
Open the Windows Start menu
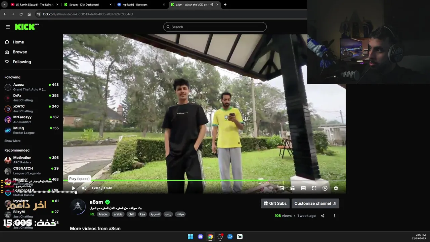click(x=190, y=237)
